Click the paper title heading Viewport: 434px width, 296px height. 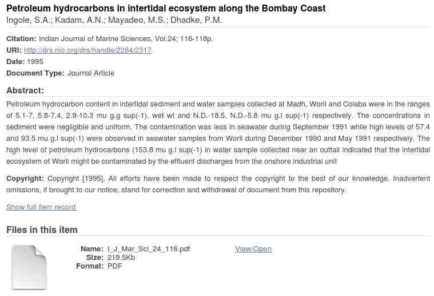coord(166,9)
